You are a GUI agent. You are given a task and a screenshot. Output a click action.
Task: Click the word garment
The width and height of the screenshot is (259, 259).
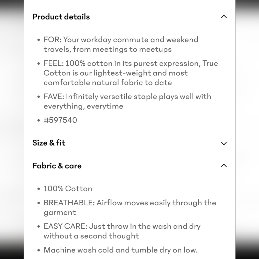[60, 213]
